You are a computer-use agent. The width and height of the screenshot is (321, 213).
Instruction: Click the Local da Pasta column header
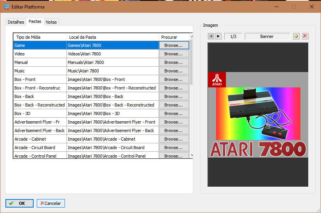[113, 37]
